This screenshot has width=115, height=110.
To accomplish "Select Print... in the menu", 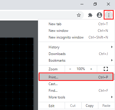I will click(76, 77).
